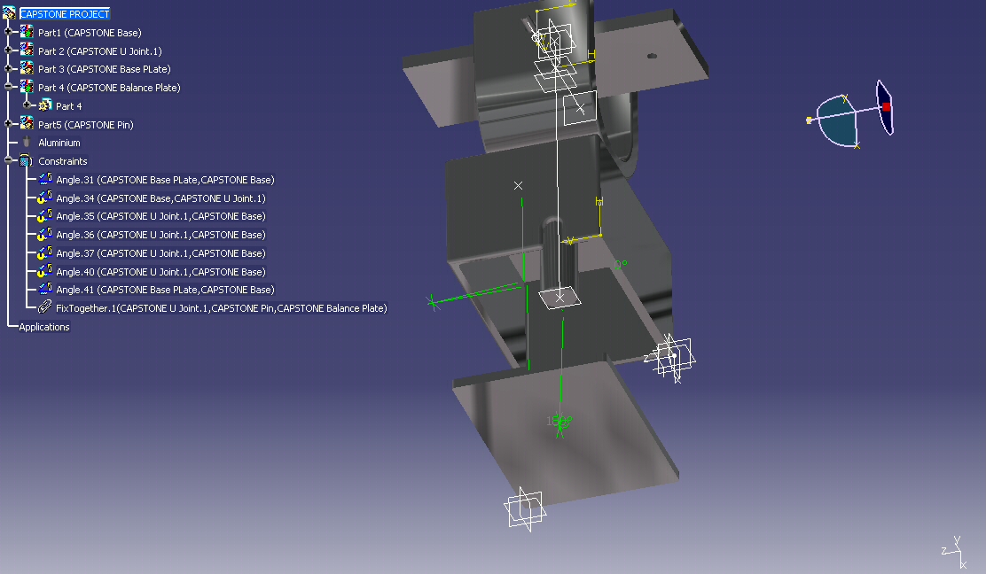Expand the Part5 (CAPSTONE Pin) node

(x=9, y=125)
